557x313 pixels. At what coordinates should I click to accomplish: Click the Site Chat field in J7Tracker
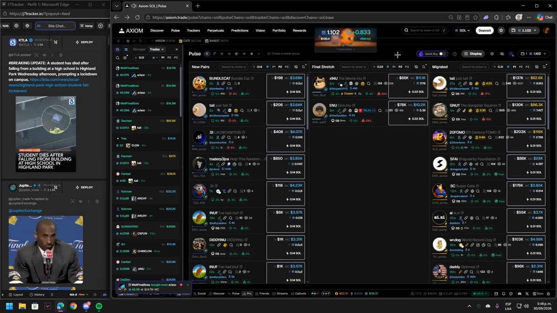56,26
